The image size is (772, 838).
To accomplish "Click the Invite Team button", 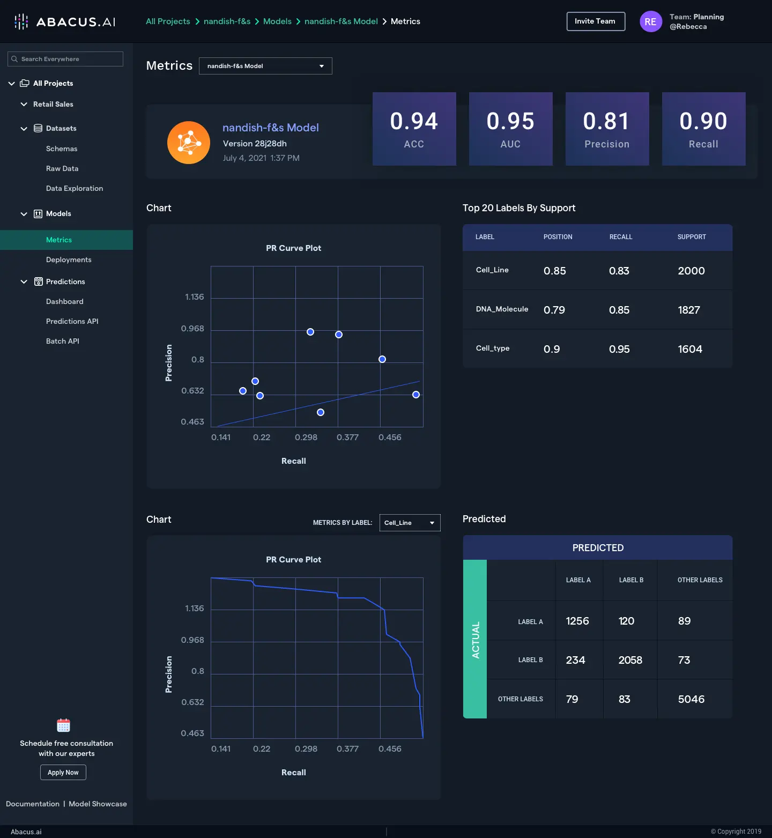I will click(596, 21).
